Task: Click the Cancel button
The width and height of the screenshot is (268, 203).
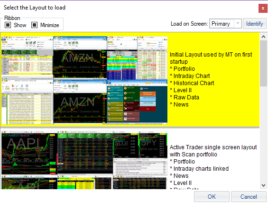Action: (249, 196)
